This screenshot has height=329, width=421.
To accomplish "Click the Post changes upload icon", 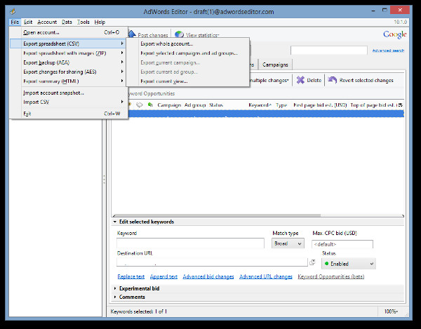I will pos(132,34).
